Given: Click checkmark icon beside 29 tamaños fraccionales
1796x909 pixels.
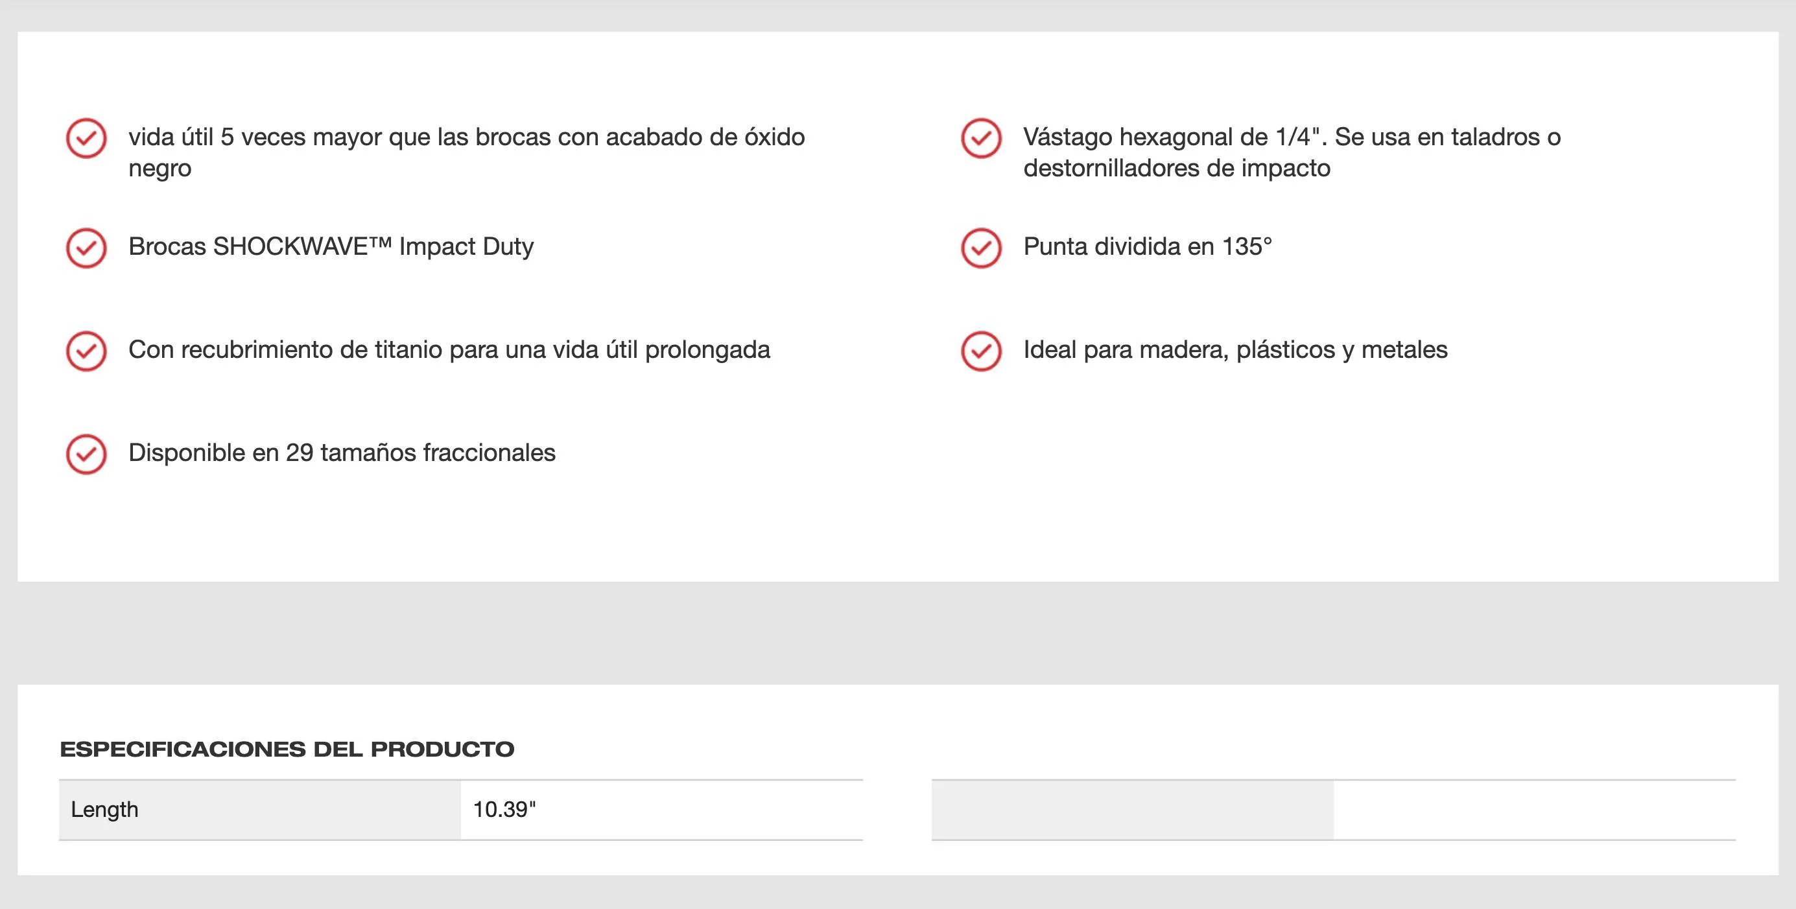Looking at the screenshot, I should [86, 454].
